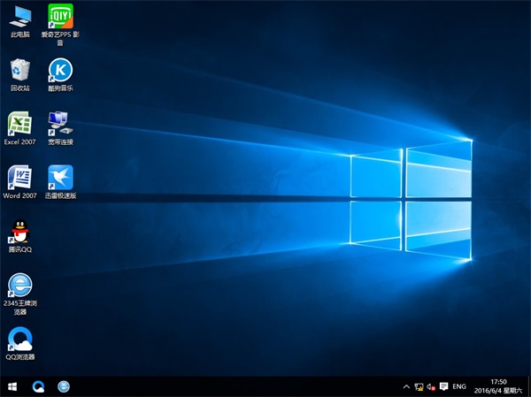
Task: Click the QQ浏览器 desktop shortcut
Action: click(x=19, y=339)
